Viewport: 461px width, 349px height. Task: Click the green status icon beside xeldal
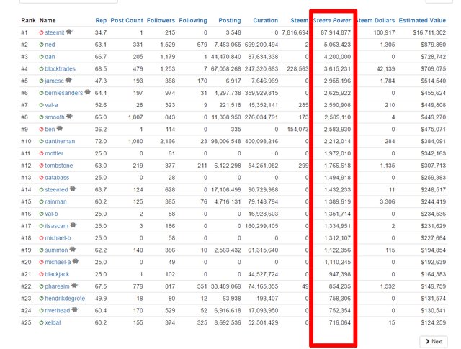pos(42,322)
